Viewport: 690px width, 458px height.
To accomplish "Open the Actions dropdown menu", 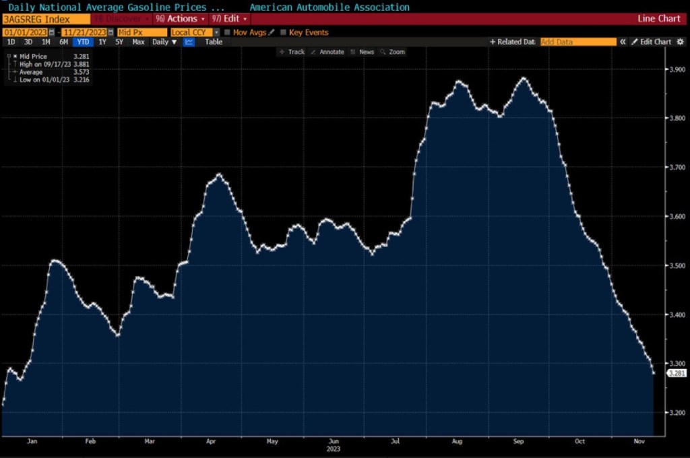I will tap(181, 18).
